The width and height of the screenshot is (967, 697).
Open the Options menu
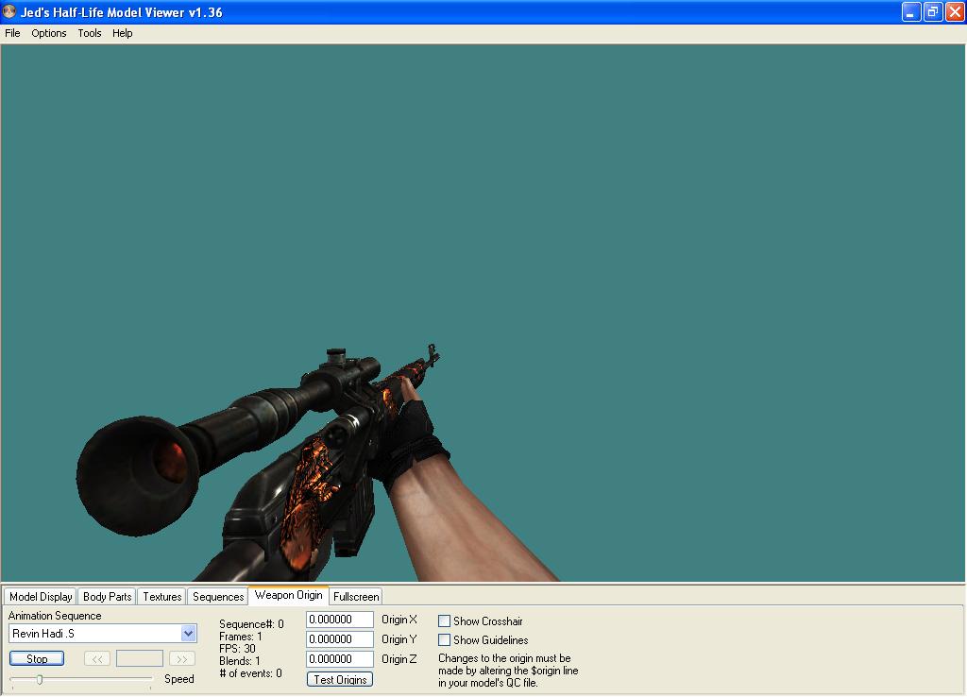[x=49, y=33]
